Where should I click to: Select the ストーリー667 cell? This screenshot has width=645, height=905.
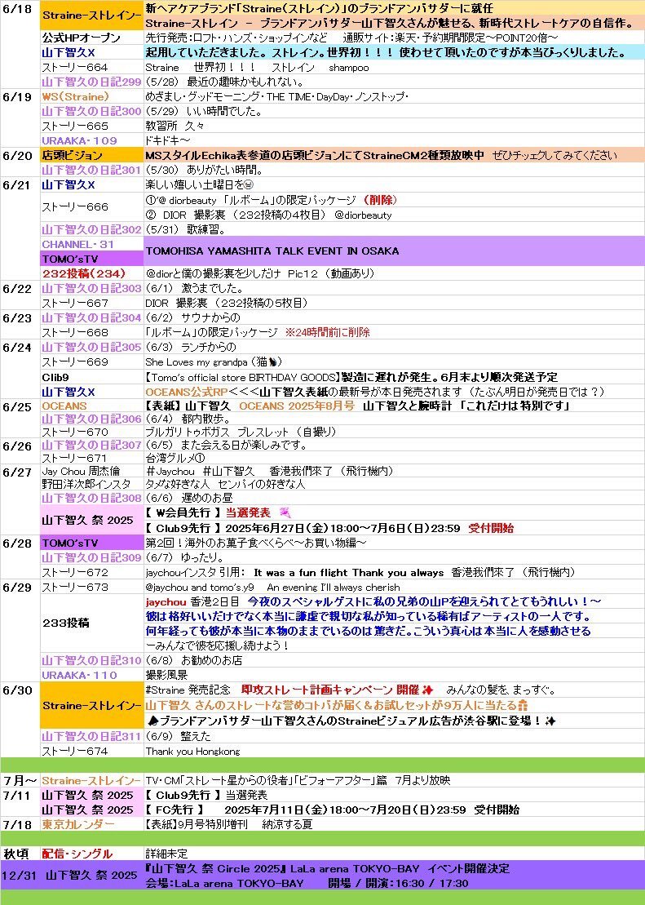pos(91,303)
